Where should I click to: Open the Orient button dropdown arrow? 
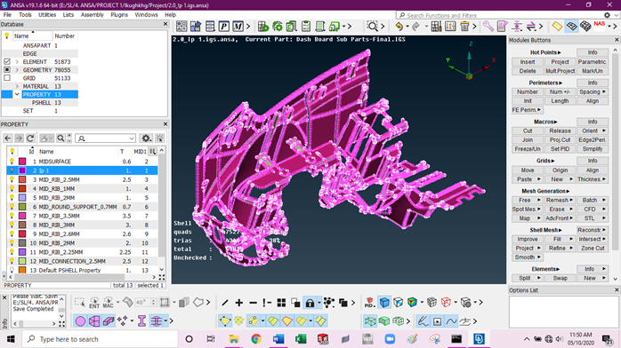[603, 130]
